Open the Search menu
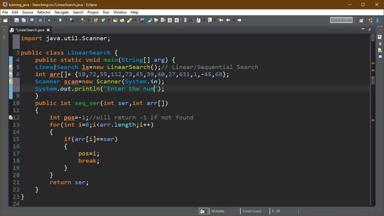Screen dimensions: 384x216 [78, 12]
